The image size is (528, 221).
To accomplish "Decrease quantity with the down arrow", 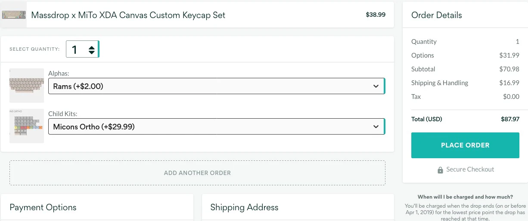I will 92,52.
